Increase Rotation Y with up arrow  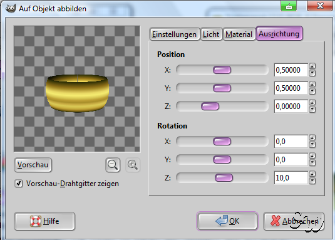coord(312,156)
